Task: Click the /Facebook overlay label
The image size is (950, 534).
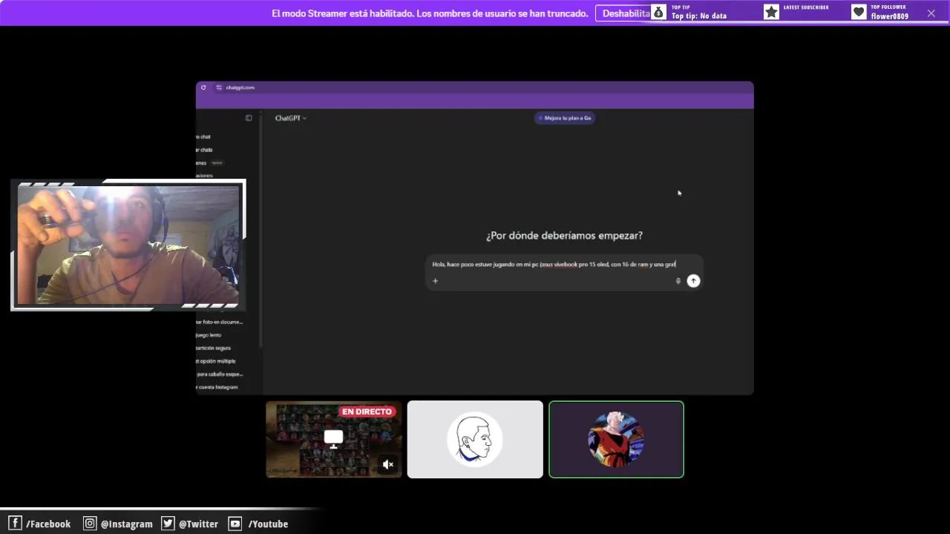Action: (48, 524)
